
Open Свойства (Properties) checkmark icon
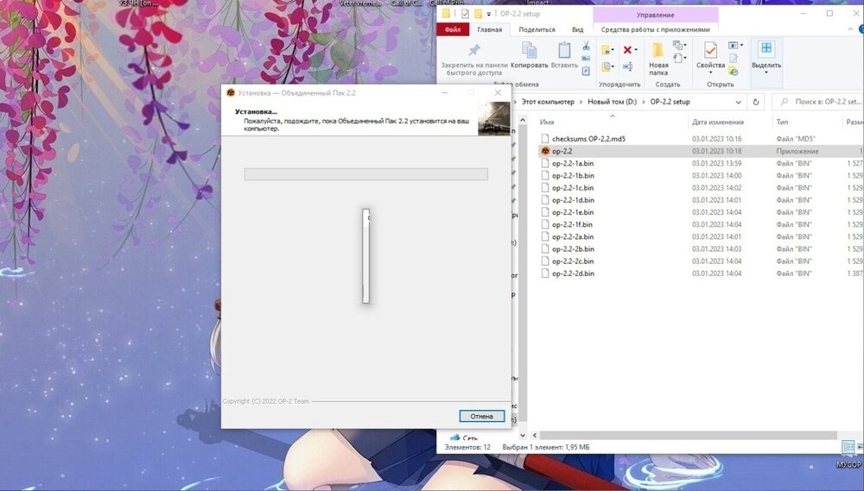click(710, 51)
